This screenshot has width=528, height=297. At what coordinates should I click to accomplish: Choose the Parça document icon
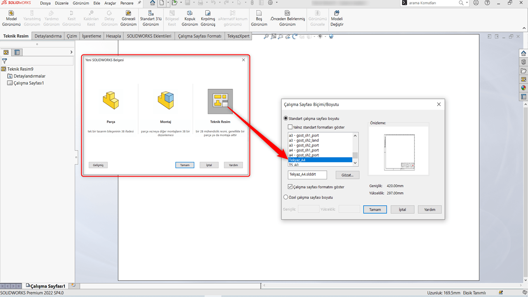point(111,101)
